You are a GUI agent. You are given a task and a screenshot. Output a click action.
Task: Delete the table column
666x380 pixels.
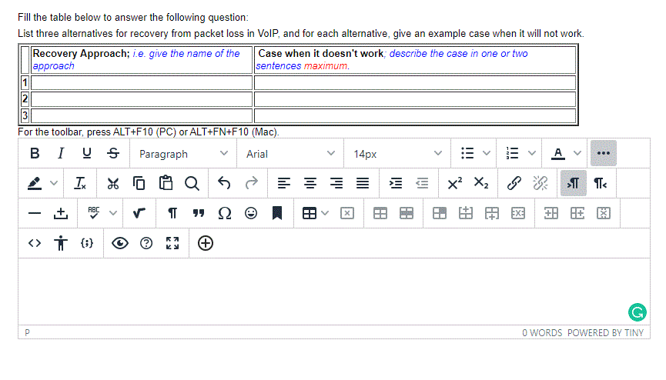point(604,213)
